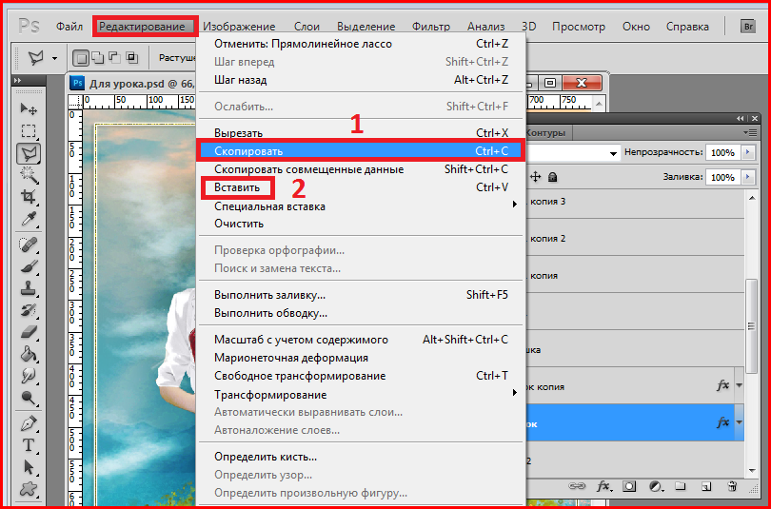Choose Subtract from selection mode button
Screen dimensions: 771x509
(114, 58)
